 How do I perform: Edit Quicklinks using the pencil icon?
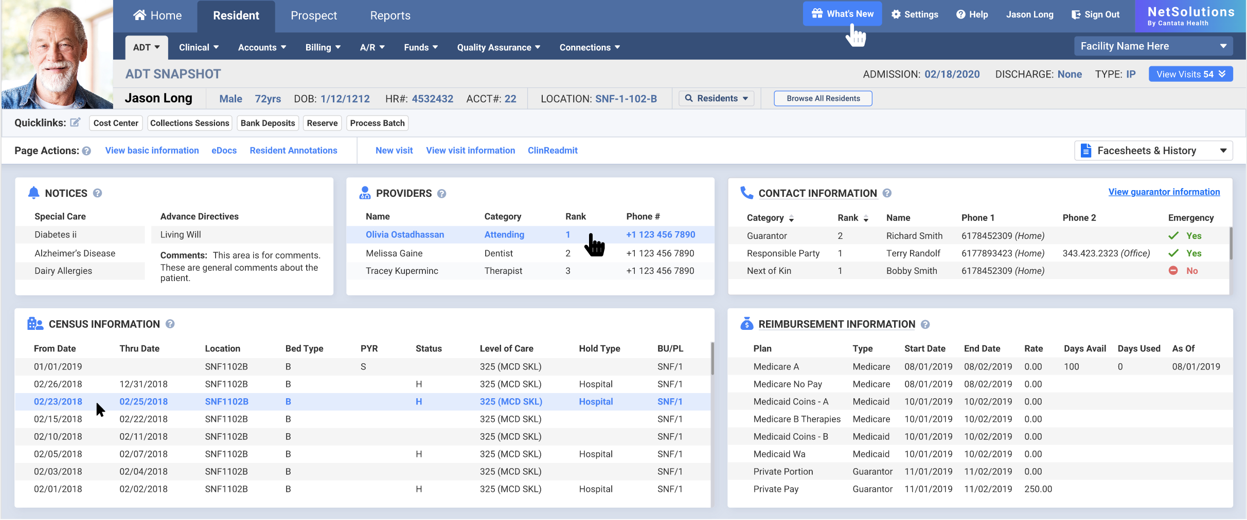click(75, 122)
